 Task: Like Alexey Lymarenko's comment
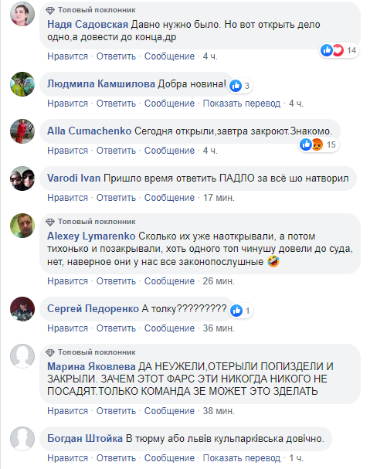[x=68, y=281]
